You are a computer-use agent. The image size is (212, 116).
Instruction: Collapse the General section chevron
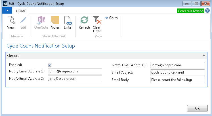tap(203, 56)
